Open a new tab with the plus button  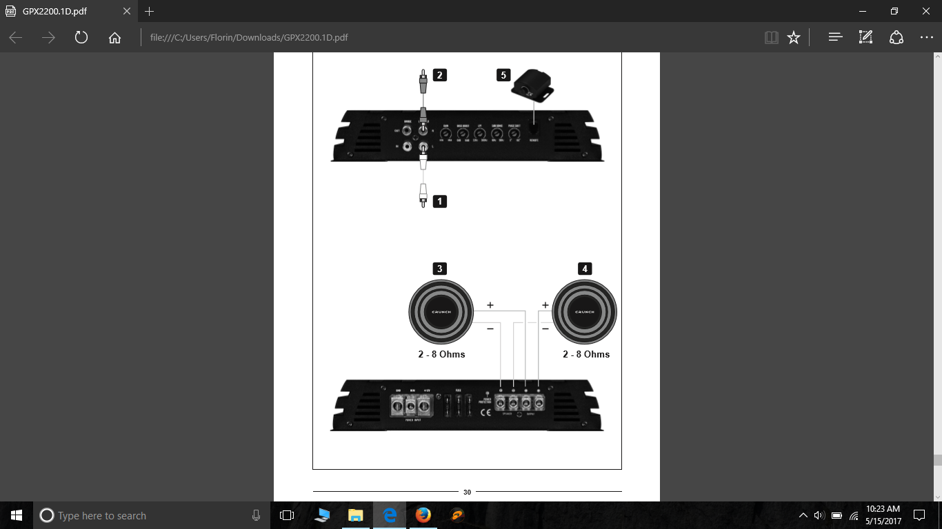pos(150,12)
